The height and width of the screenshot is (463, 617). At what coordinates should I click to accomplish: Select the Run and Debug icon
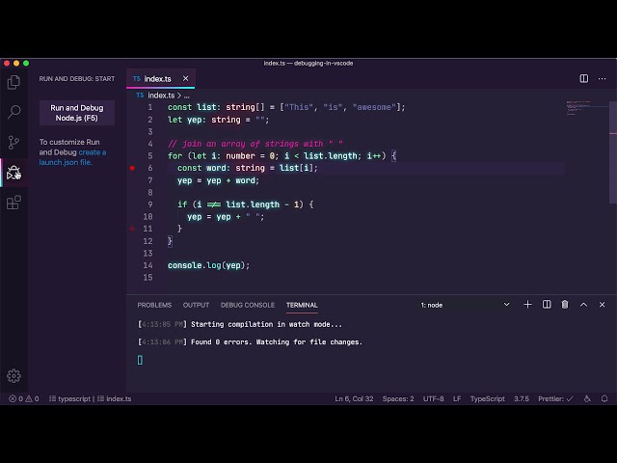[x=13, y=173]
